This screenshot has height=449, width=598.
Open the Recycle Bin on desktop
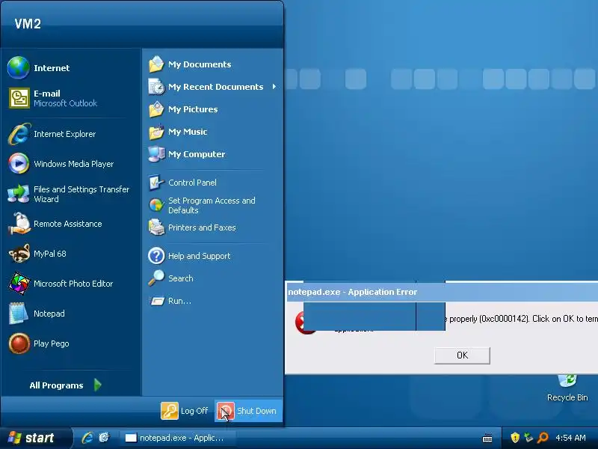(x=567, y=388)
